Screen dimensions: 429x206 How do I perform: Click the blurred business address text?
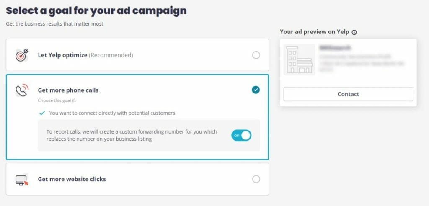pos(362,63)
